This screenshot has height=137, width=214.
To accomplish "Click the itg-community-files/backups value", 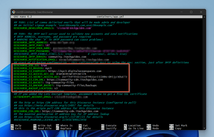I will pyautogui.click(x=76, y=86).
